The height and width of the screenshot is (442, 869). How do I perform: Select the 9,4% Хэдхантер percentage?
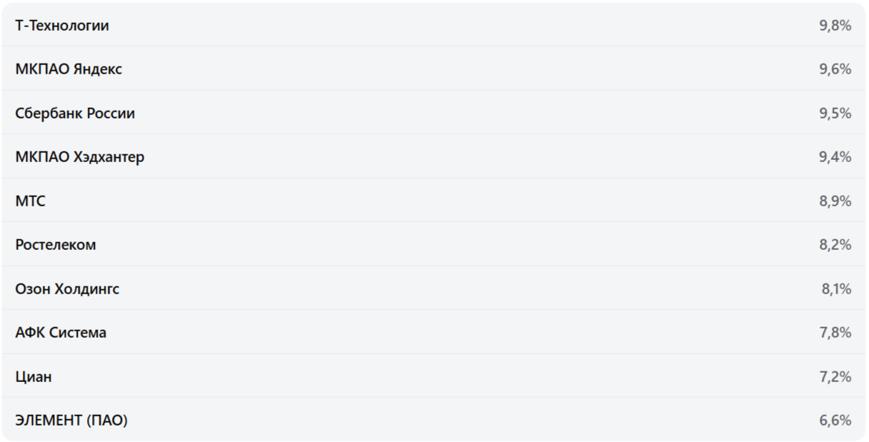click(835, 157)
